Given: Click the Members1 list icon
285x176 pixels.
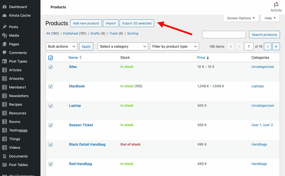Looking at the screenshot, I should pyautogui.click(x=4, y=87).
